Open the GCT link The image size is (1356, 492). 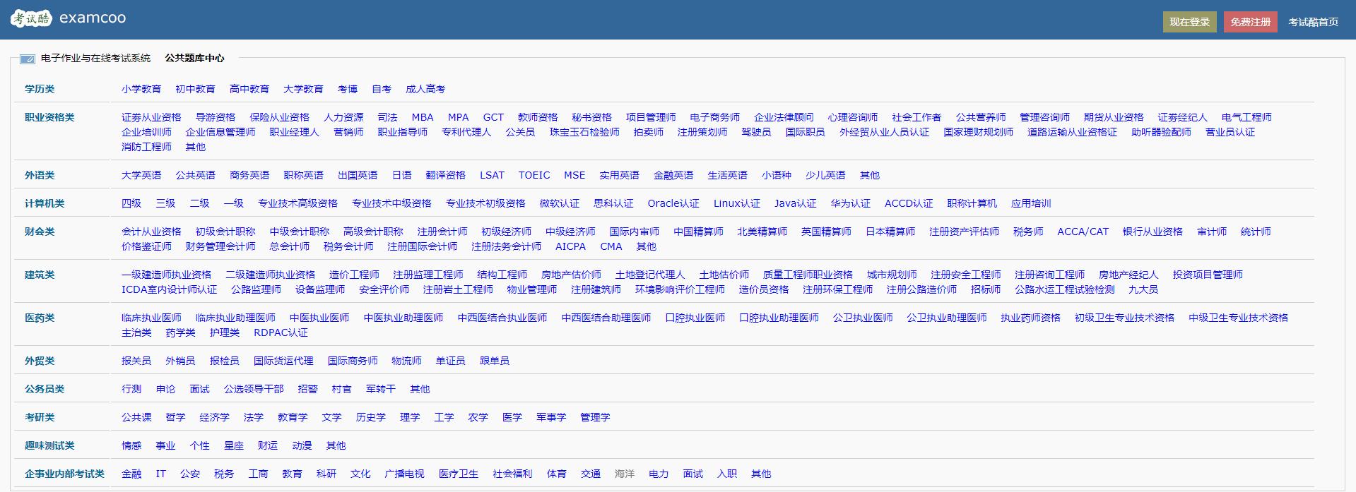pos(493,117)
